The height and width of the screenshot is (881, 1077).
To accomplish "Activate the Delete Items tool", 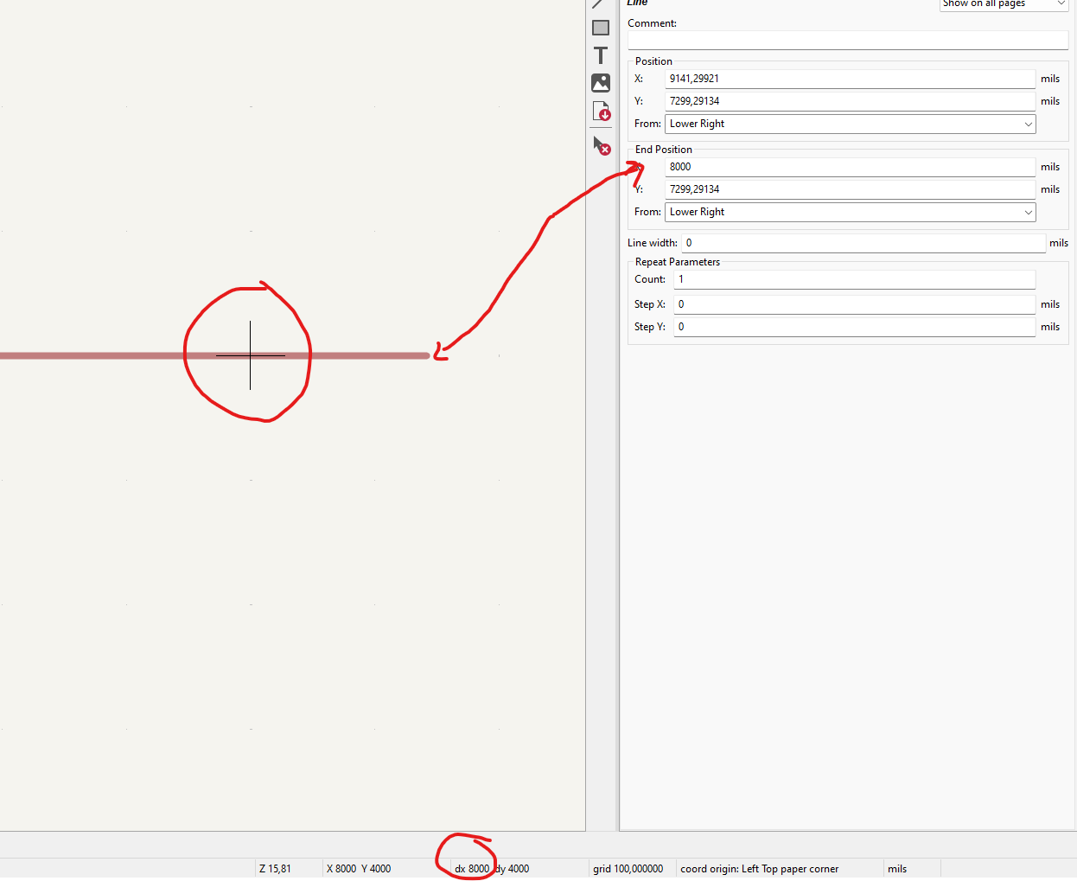I will click(601, 145).
